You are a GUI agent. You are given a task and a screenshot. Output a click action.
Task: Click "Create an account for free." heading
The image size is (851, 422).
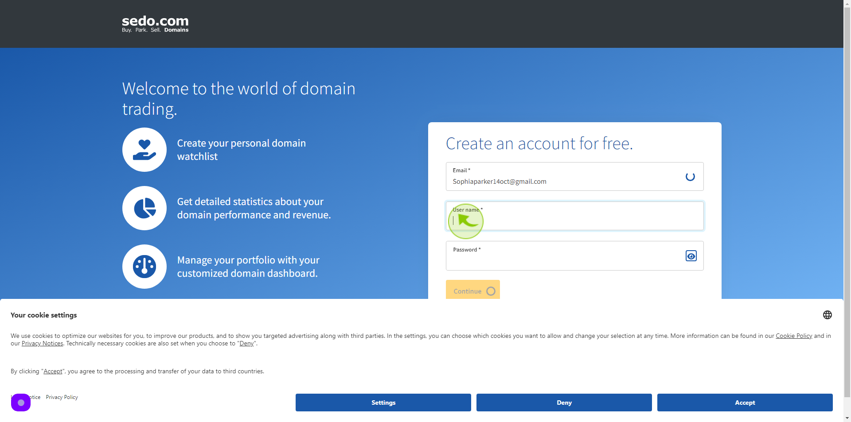[x=539, y=143]
